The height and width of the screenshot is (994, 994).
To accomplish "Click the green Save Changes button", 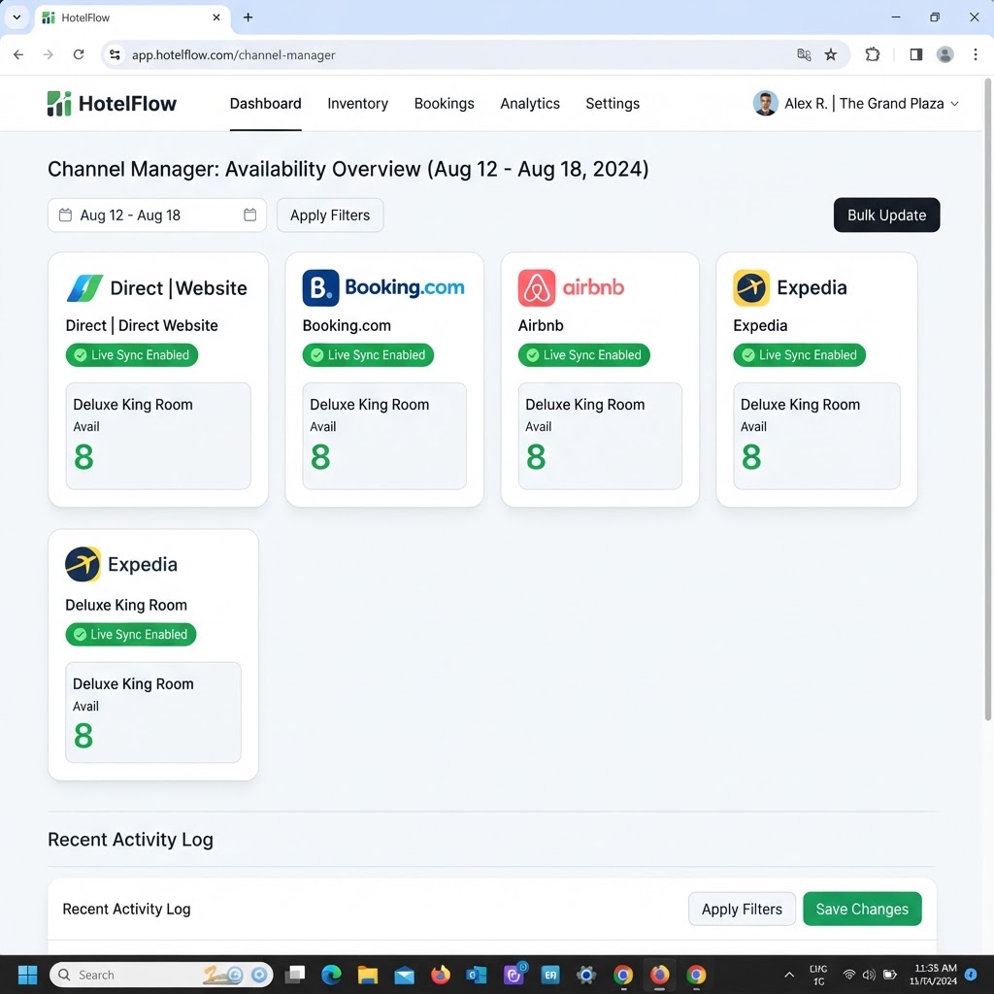I will coord(862,909).
